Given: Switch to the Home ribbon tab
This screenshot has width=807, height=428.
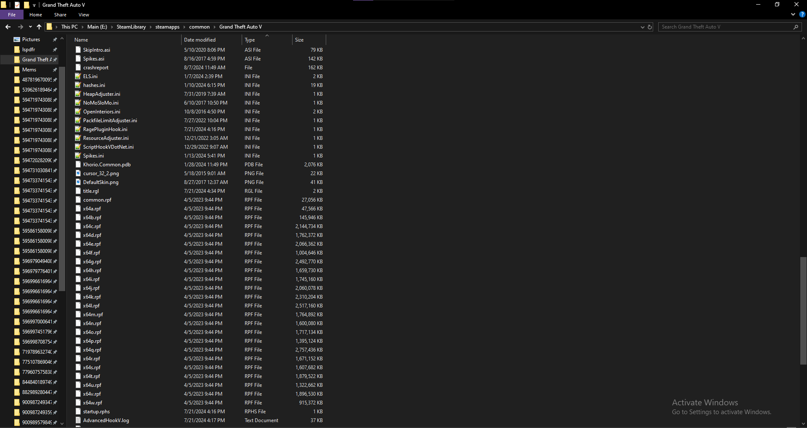Looking at the screenshot, I should 36,15.
